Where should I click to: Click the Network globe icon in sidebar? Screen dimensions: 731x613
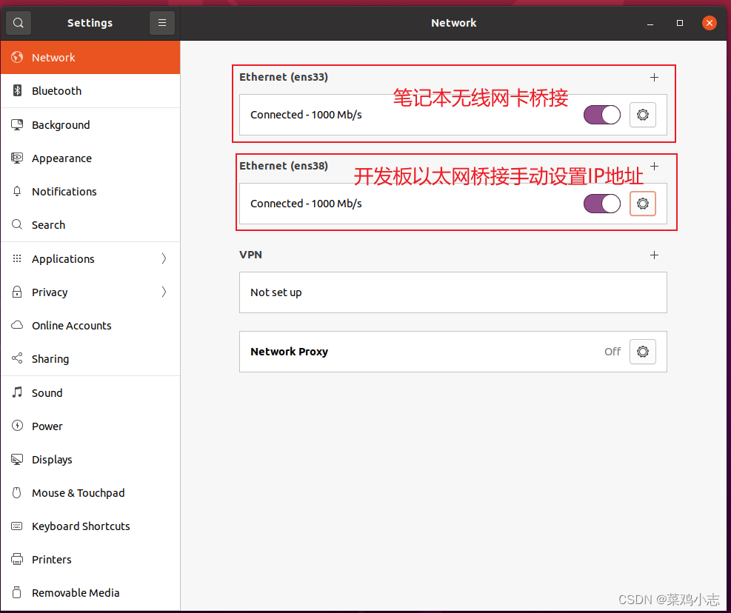click(x=17, y=57)
